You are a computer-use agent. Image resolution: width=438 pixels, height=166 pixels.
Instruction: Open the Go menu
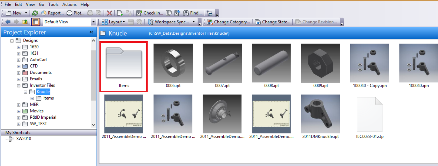42,4
